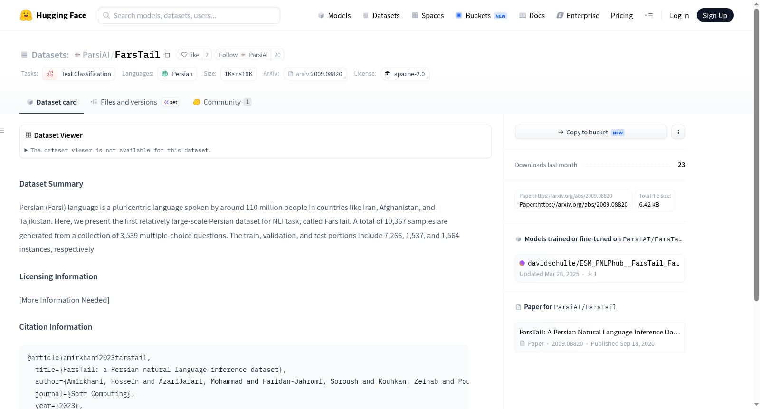Open the Docs page
This screenshot has width=760, height=409.
532,15
